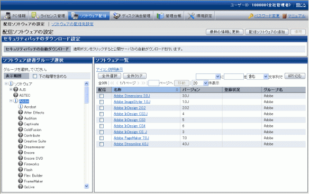Switch to the 管理台帳 tab

(x=169, y=16)
